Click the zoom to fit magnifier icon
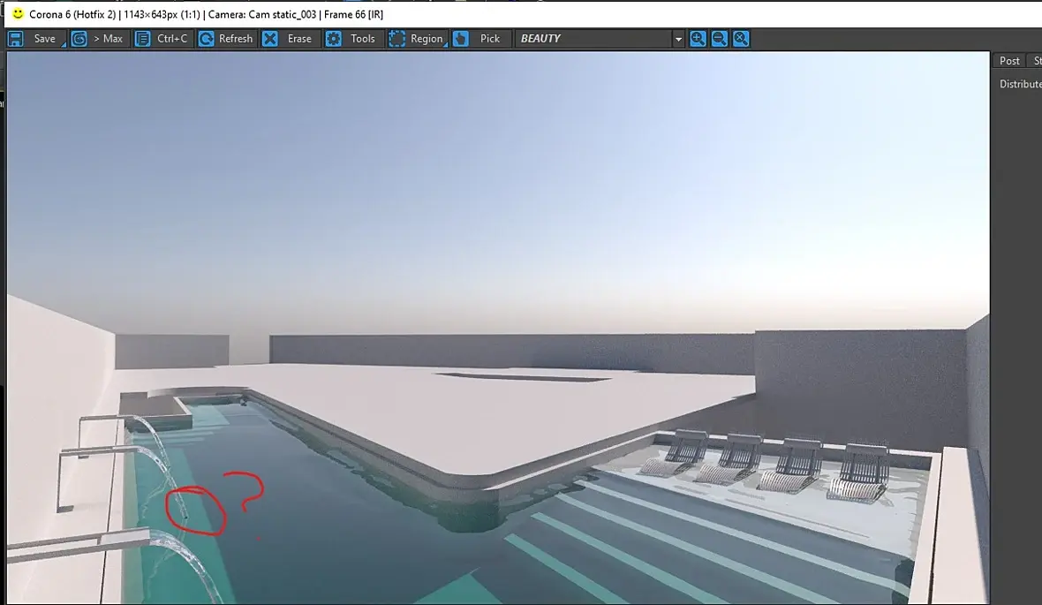The width and height of the screenshot is (1042, 605). (x=741, y=39)
